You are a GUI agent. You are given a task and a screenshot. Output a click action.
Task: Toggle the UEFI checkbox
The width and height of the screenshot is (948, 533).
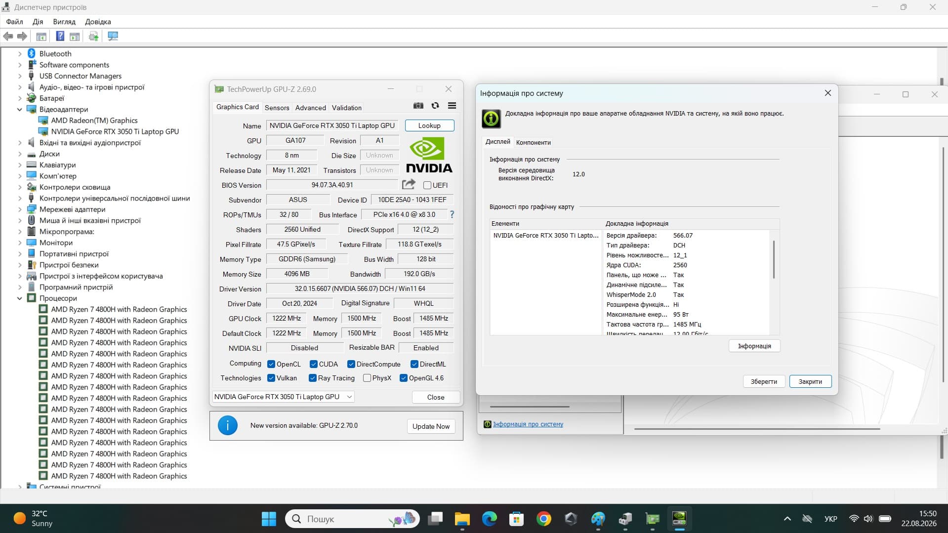point(427,185)
